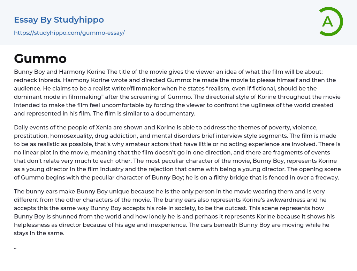Click the "Essay By Studyhippo" header text
This screenshot has height=271, width=357.
pyautogui.click(x=59, y=20)
